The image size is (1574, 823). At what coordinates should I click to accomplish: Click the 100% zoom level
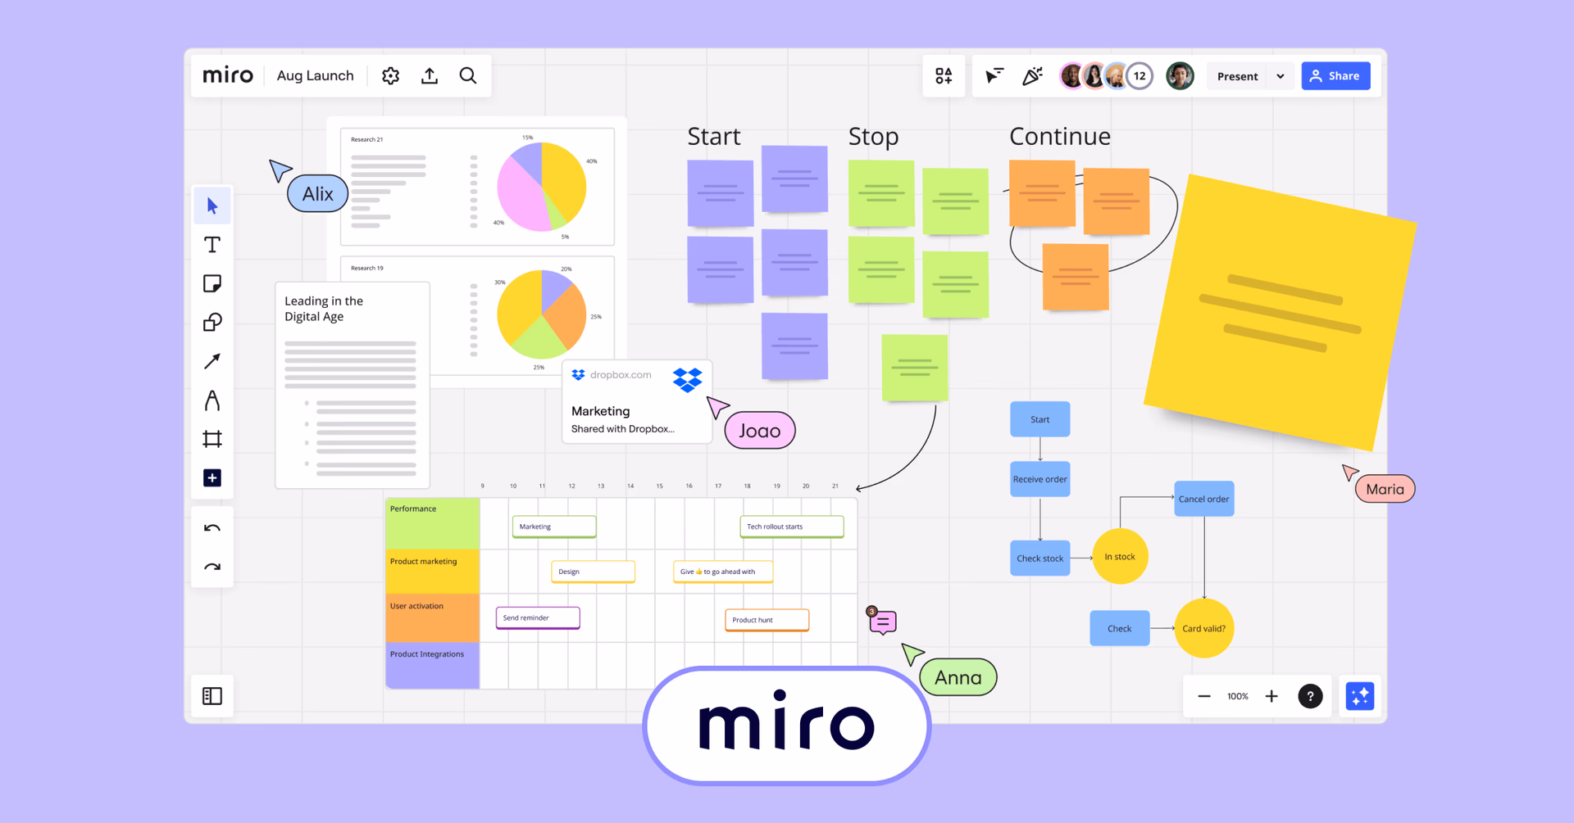coord(1238,696)
